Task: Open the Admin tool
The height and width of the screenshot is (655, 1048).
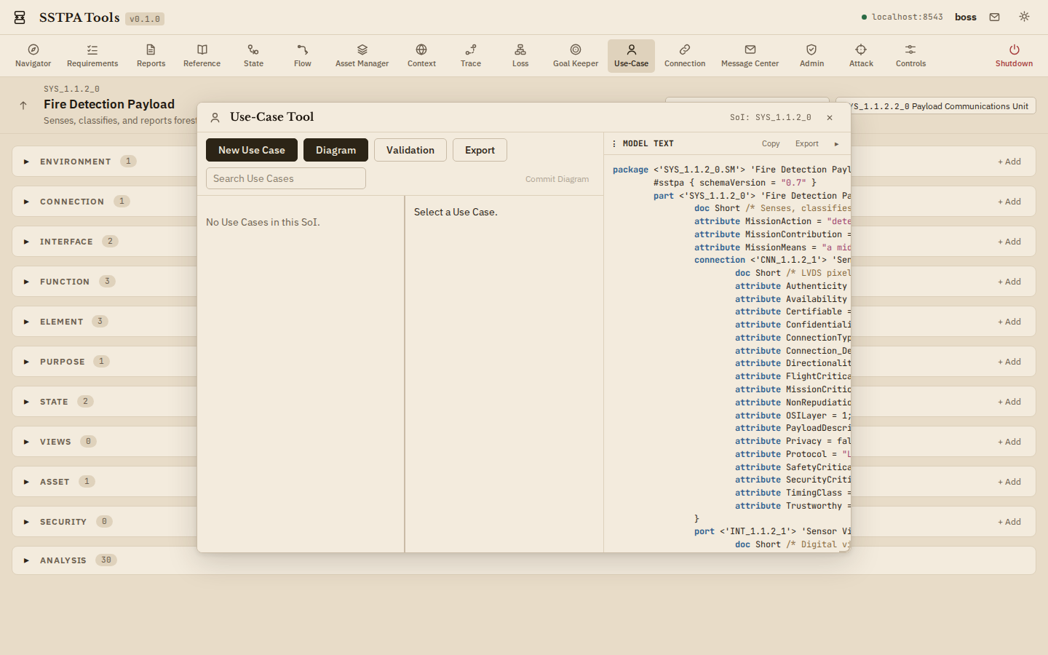Action: point(811,56)
